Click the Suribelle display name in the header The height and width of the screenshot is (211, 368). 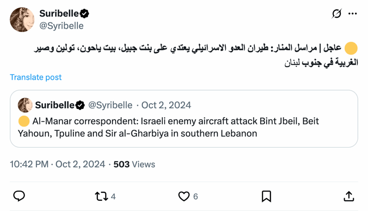point(59,14)
